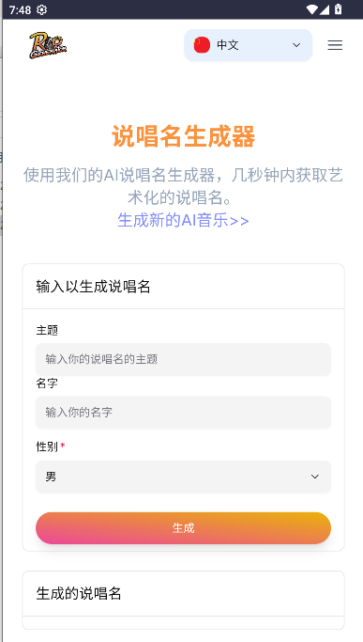Tap the cellular signal icon
Screen dimensions: 363x642
pos(325,9)
